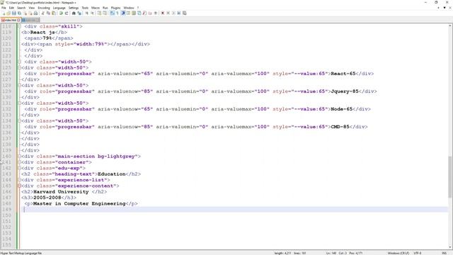The height and width of the screenshot is (255, 453).
Task: Click the Undo toolbar arrow
Action: [x=61, y=13]
